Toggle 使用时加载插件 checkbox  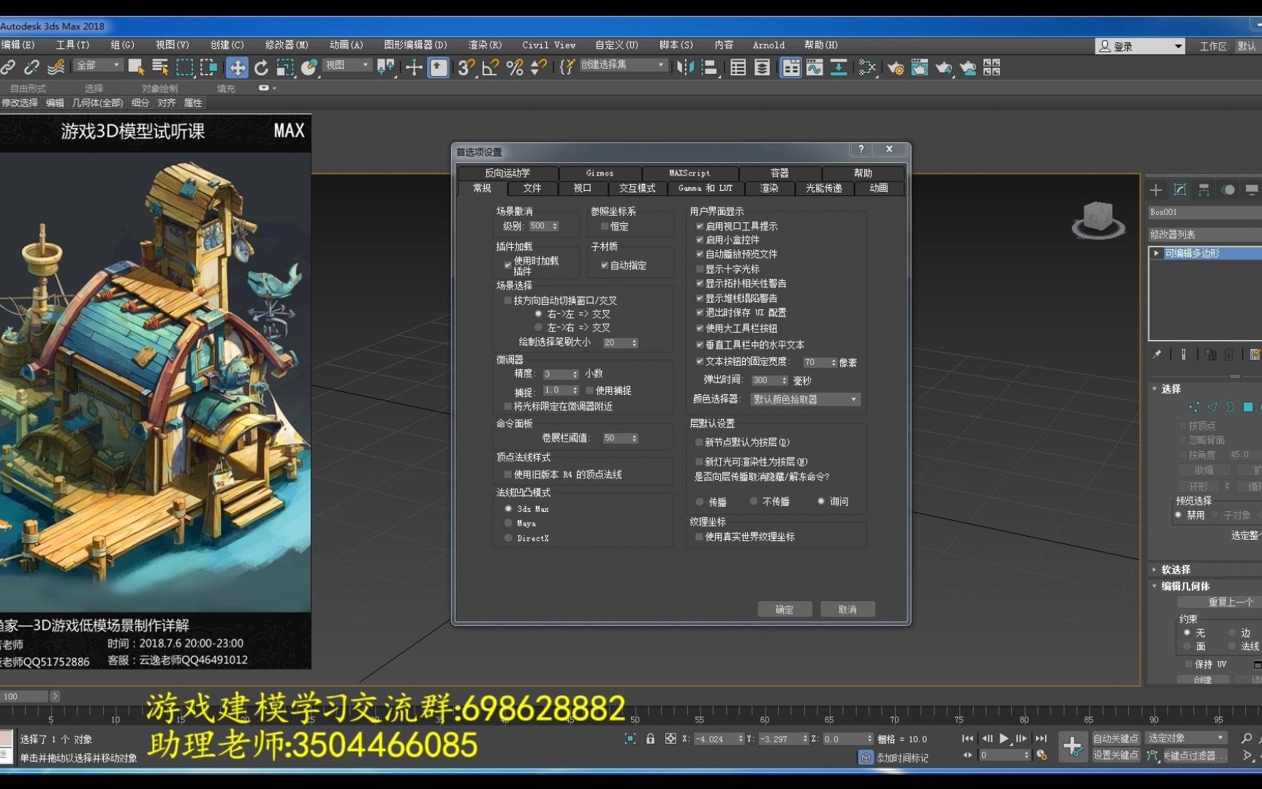pos(507,265)
